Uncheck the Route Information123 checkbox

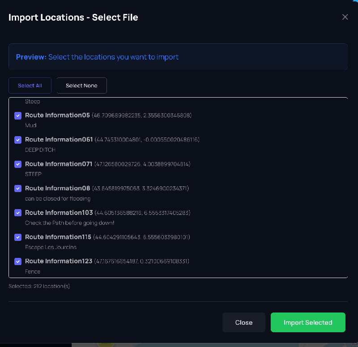tap(18, 261)
